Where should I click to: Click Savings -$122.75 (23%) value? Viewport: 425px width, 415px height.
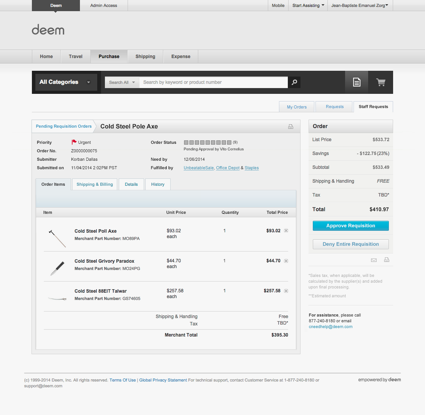click(373, 153)
